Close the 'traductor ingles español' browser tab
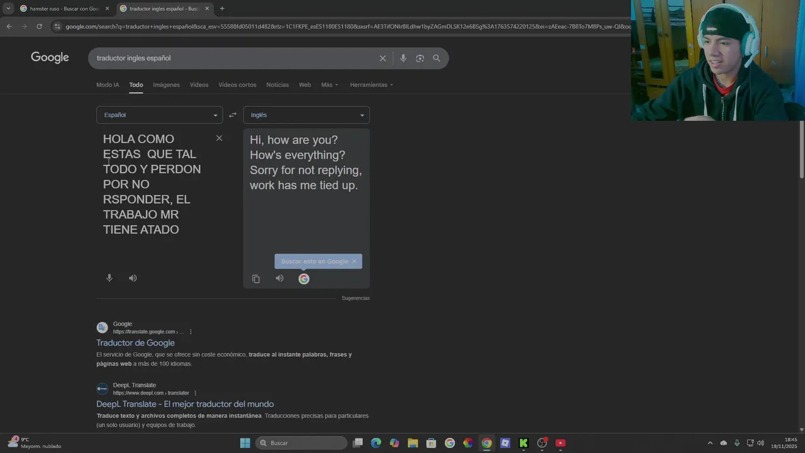805x453 pixels. coord(207,9)
